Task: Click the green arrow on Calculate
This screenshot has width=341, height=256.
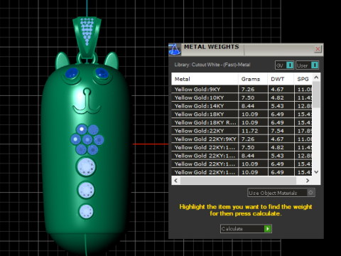Action: coord(268,229)
